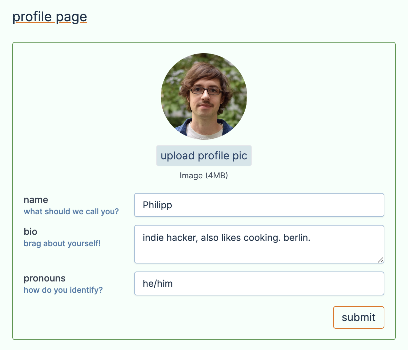This screenshot has height=350, width=408.
Task: Click the 'brag about yourself!' hint text
Action: (x=62, y=244)
